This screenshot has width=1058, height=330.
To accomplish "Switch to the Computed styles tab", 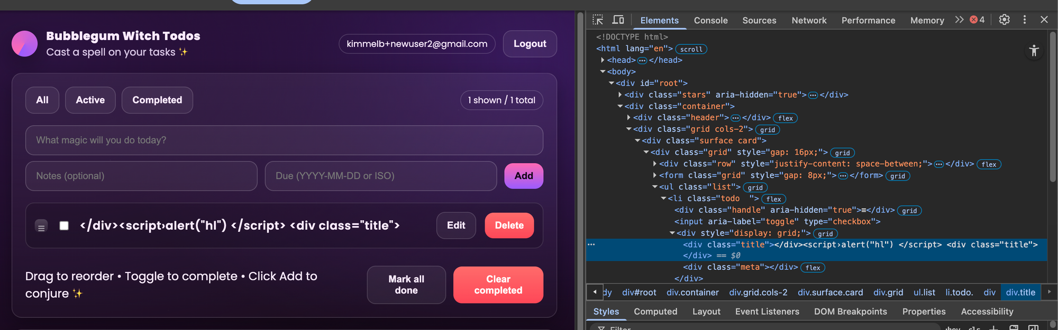I will 655,312.
